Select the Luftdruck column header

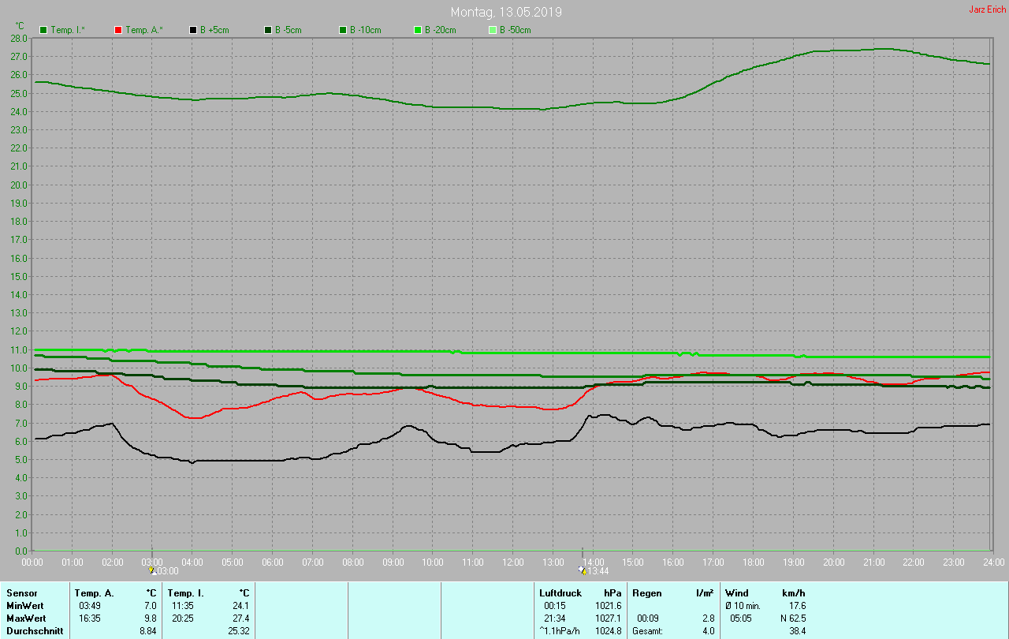pos(560,593)
